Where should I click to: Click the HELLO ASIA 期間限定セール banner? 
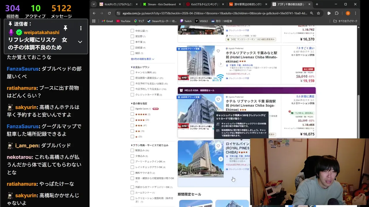pos(247,90)
